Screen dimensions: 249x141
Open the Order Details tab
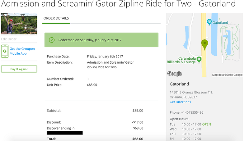coord(56,18)
